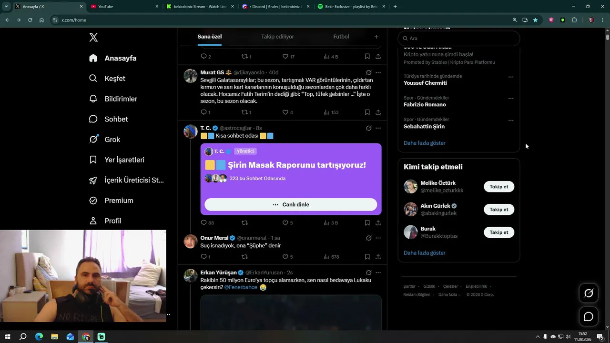The image size is (610, 343).
Task: Reply to Murat GS's tweet
Action: (x=203, y=112)
